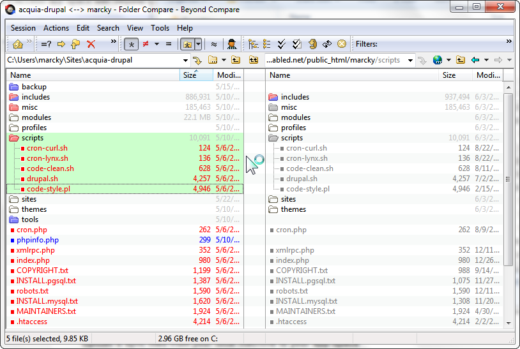Click the Collapse All folders icon
The width and height of the screenshot is (520, 349).
267,44
